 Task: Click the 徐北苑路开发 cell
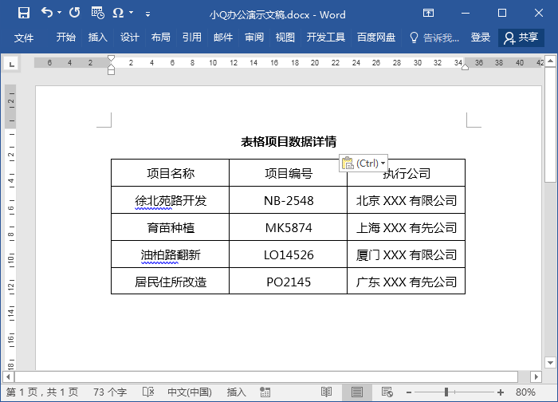pyautogui.click(x=171, y=200)
